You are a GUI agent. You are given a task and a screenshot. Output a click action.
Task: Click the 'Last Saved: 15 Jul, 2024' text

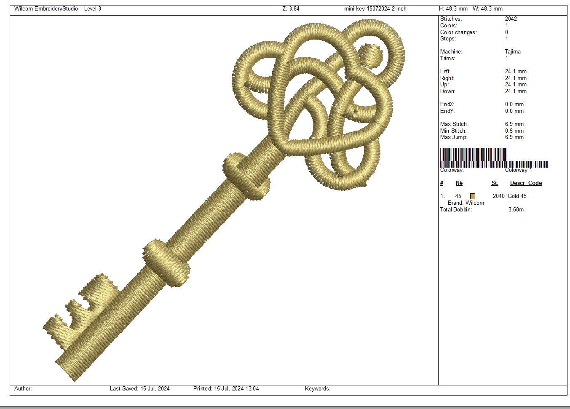click(x=139, y=389)
